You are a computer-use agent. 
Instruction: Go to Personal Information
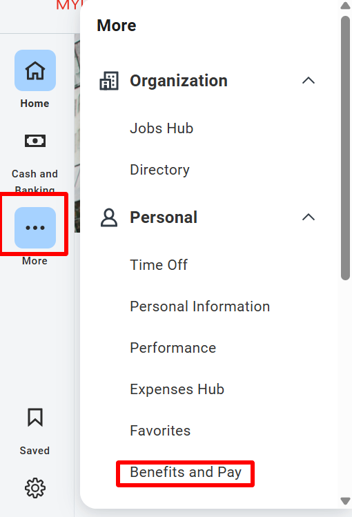click(x=200, y=306)
